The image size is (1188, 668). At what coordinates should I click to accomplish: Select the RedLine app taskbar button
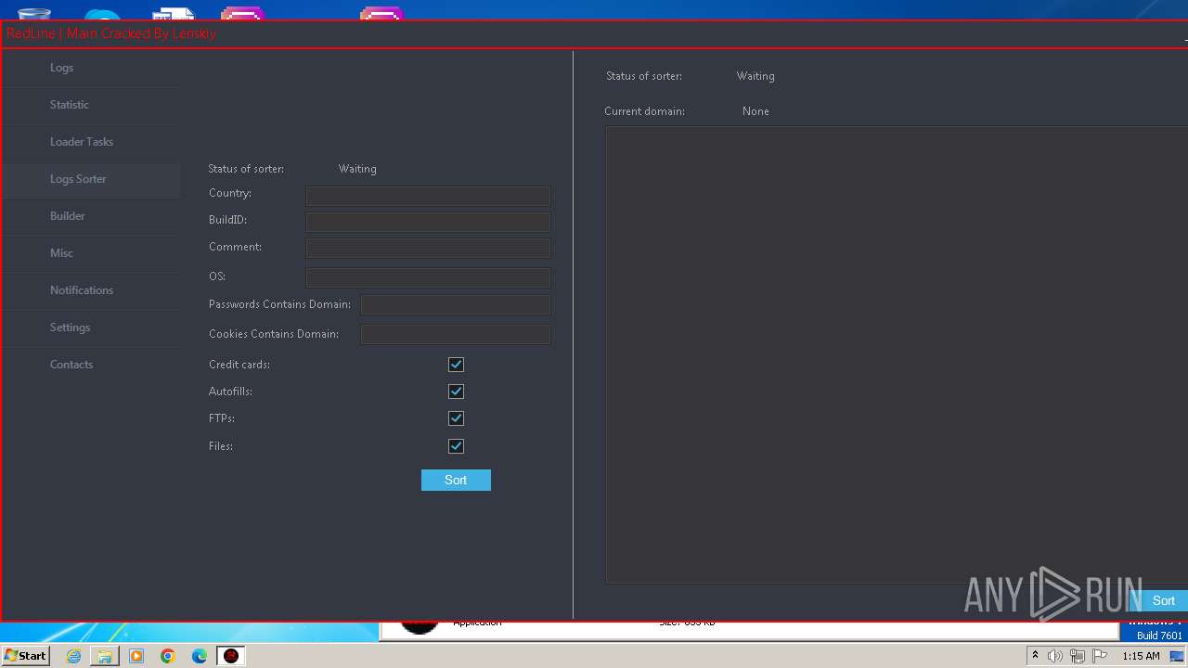pyautogui.click(x=231, y=656)
